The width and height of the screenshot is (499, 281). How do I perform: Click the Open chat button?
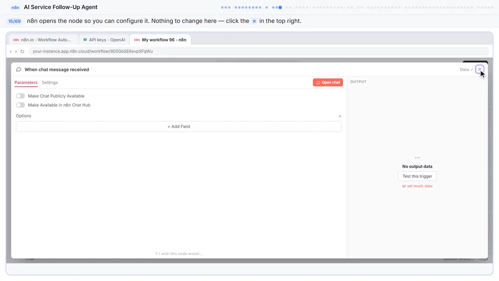[x=328, y=82]
